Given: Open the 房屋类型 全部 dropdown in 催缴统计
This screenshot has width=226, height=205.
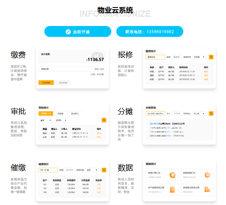Looking at the screenshot, I should [92, 170].
